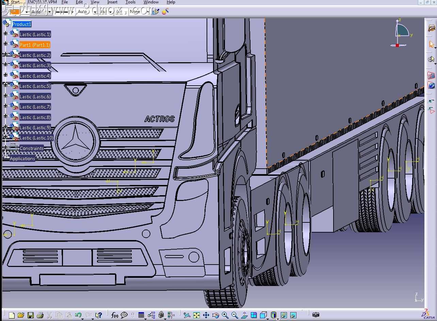Click the Select arrow tool in right toolbar
The width and height of the screenshot is (437, 321).
[432, 44]
